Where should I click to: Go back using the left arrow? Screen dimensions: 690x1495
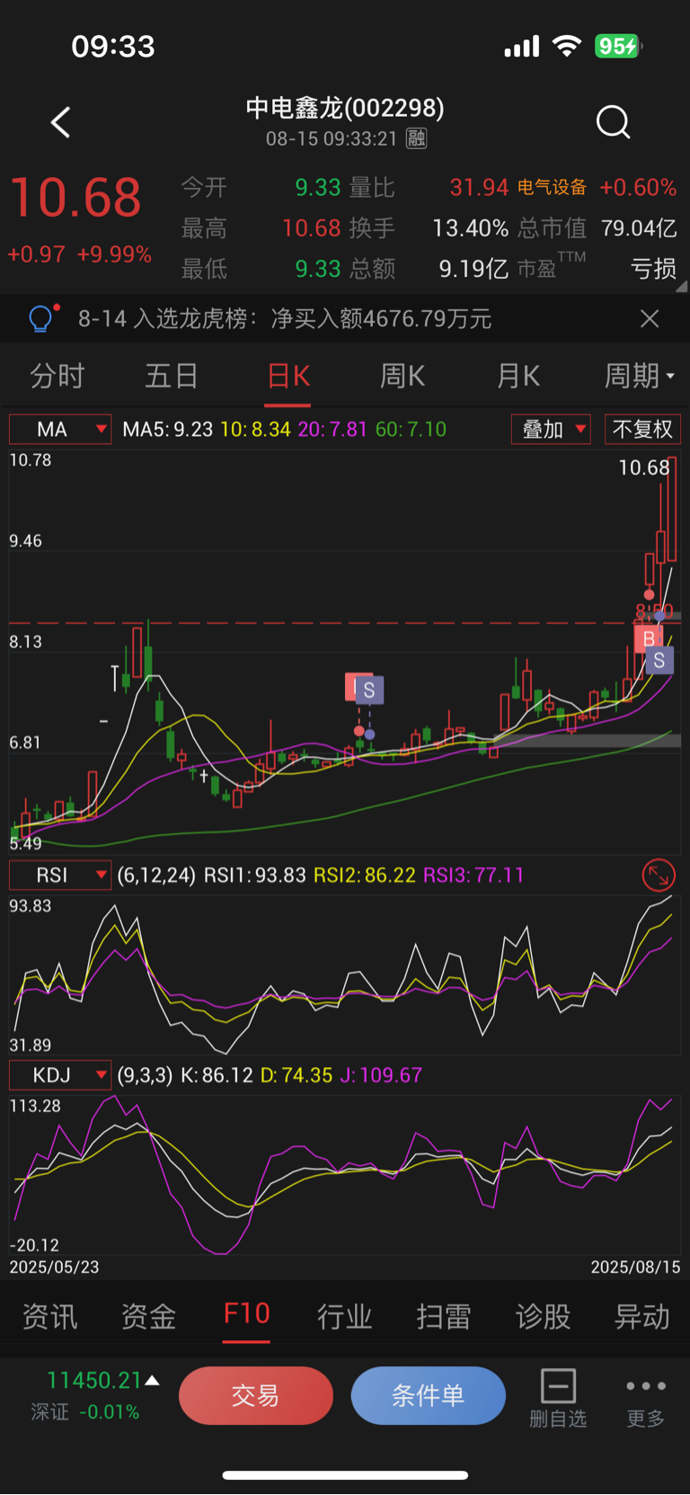coord(60,122)
